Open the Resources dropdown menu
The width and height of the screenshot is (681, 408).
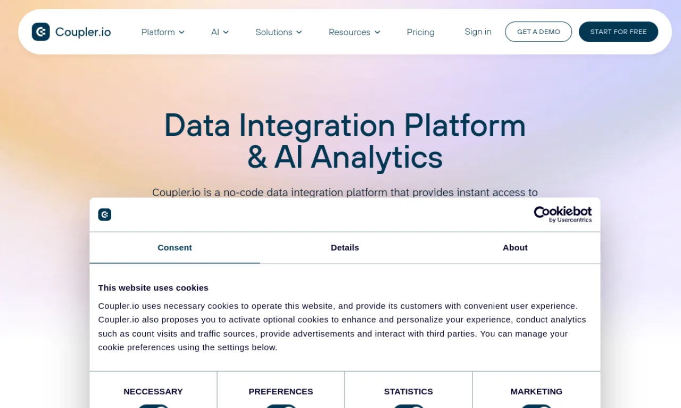(354, 32)
